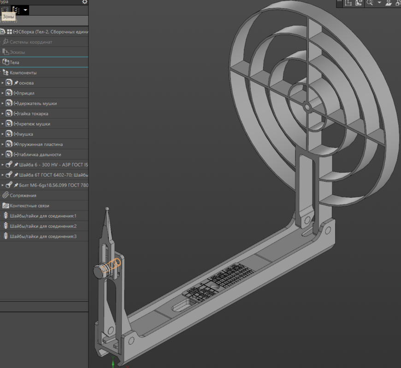This screenshot has height=368, width=401.
Task: Open the dropdown arrow beside checklist icon
Action: click(x=25, y=10)
